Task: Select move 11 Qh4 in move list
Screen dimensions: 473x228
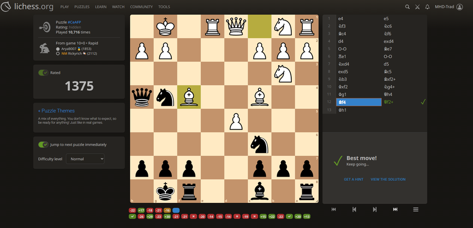Action: [404, 94]
